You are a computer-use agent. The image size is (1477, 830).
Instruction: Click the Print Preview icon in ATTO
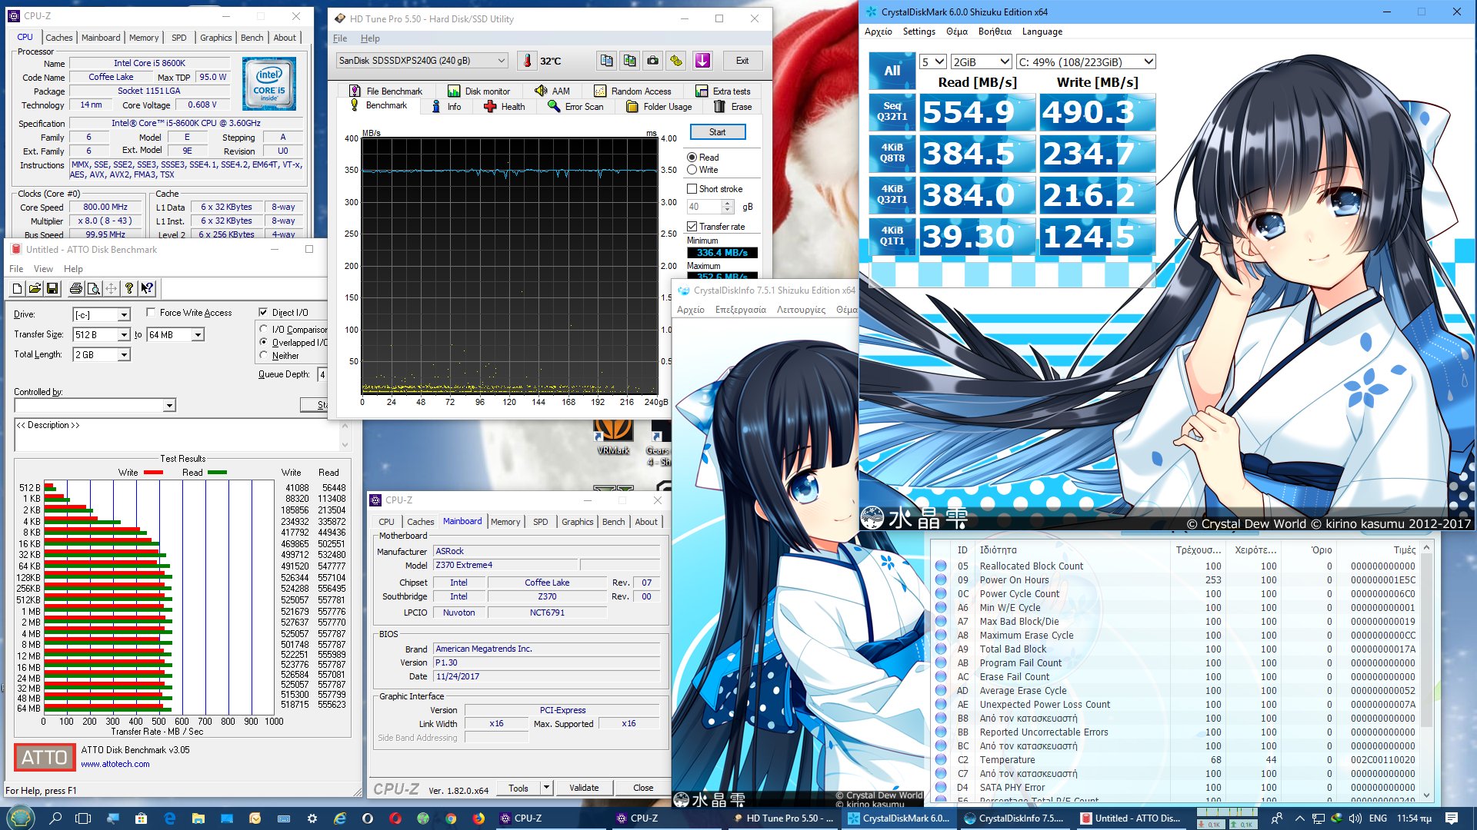pyautogui.click(x=93, y=288)
